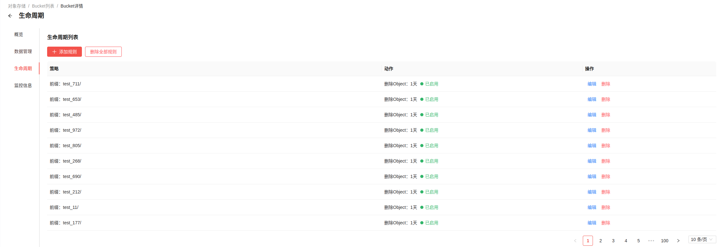Edit the rule for test_485/
The image size is (721, 247).
(x=592, y=115)
